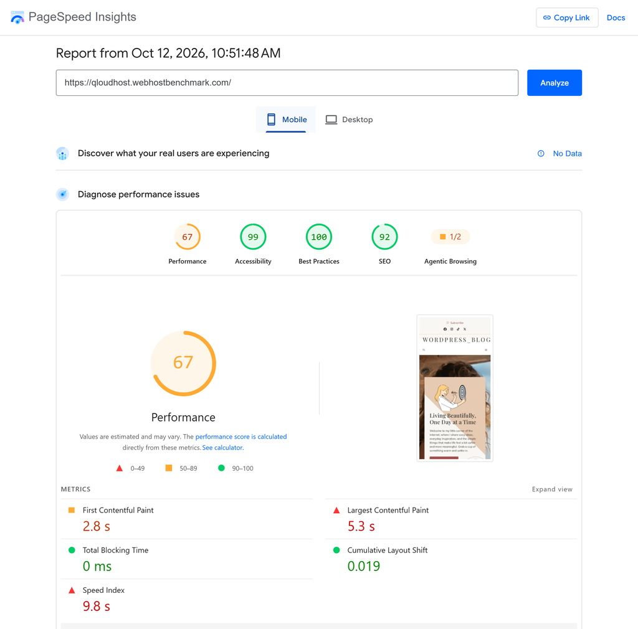Click the PageSpeed Insights logo icon
Viewport: 638px width, 629px height.
coord(17,17)
